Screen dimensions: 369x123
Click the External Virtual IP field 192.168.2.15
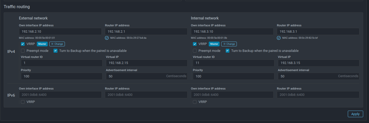pyautogui.click(x=146, y=63)
